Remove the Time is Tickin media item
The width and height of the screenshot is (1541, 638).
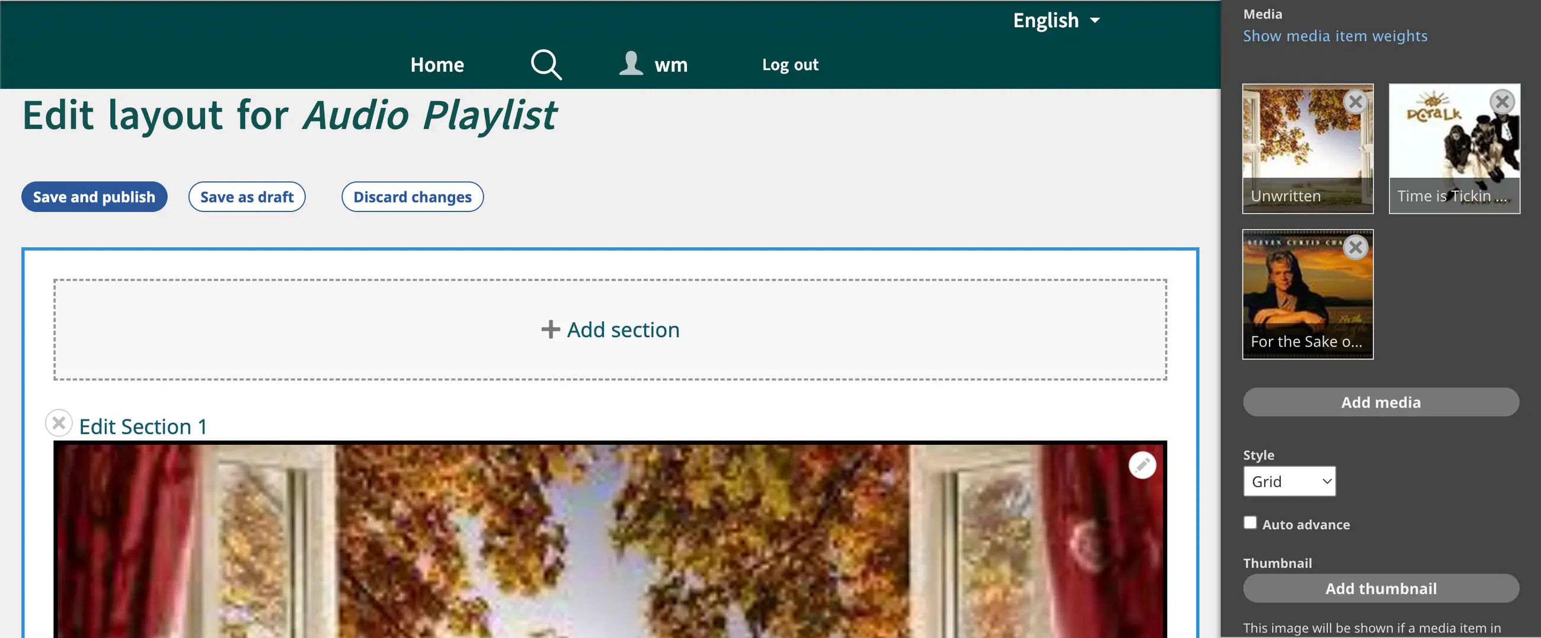tap(1501, 102)
